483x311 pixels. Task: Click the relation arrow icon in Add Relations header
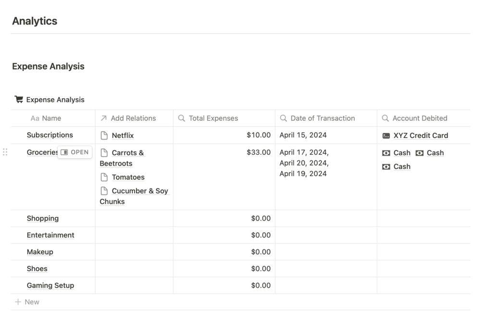click(103, 118)
